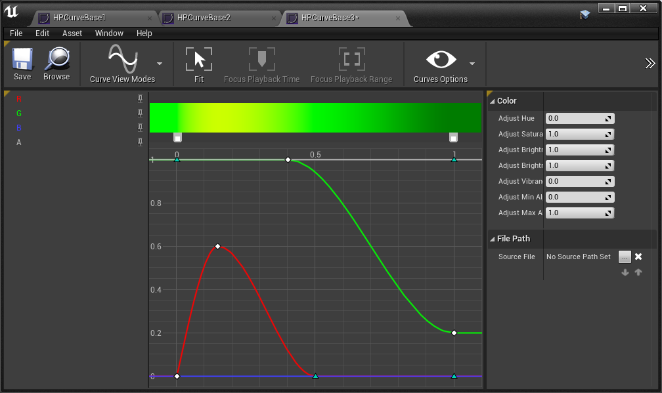Select the red curve key at zero origin

[177, 376]
